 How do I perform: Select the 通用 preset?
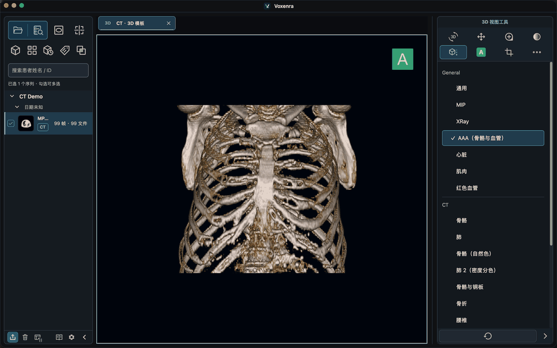pos(493,88)
